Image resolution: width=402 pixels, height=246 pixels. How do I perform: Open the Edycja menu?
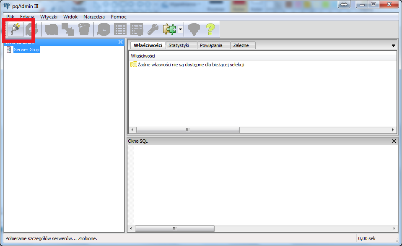pyautogui.click(x=27, y=17)
